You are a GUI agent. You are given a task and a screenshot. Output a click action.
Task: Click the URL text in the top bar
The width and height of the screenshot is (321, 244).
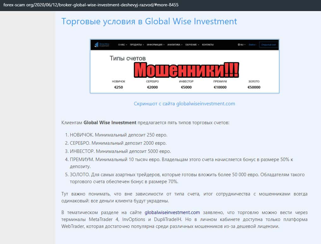91,5
